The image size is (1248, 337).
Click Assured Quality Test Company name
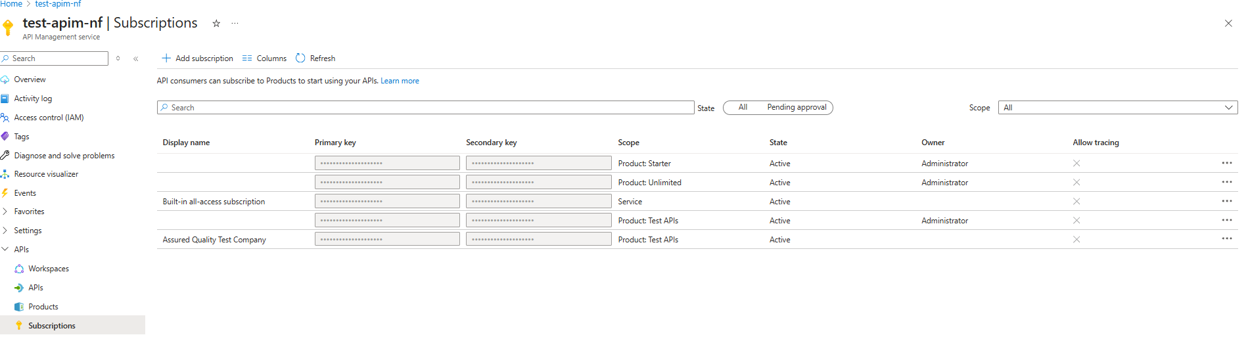(x=214, y=240)
